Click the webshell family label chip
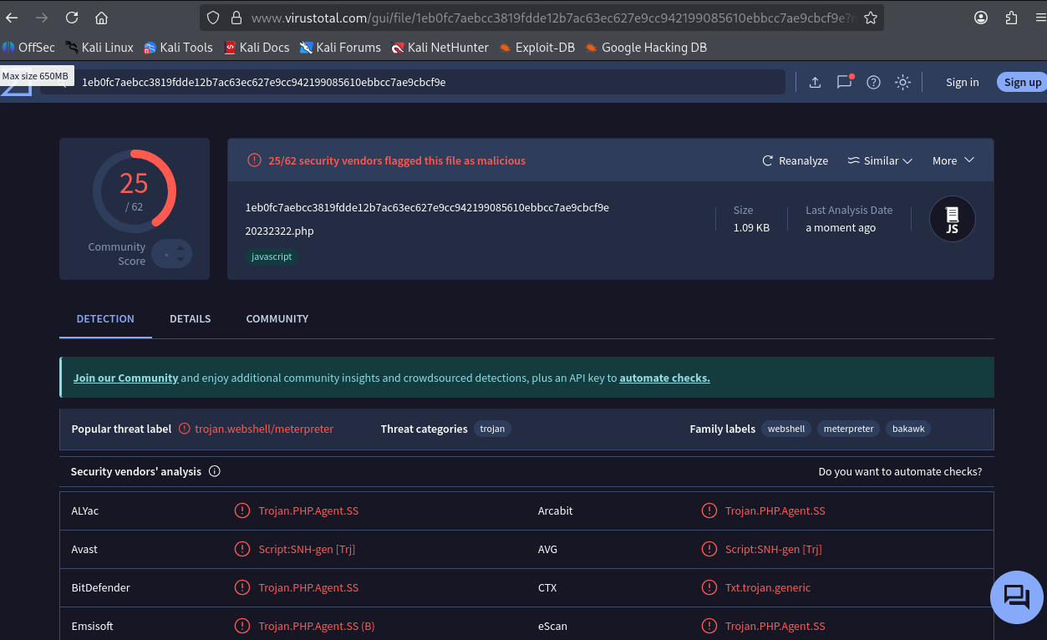 786,429
